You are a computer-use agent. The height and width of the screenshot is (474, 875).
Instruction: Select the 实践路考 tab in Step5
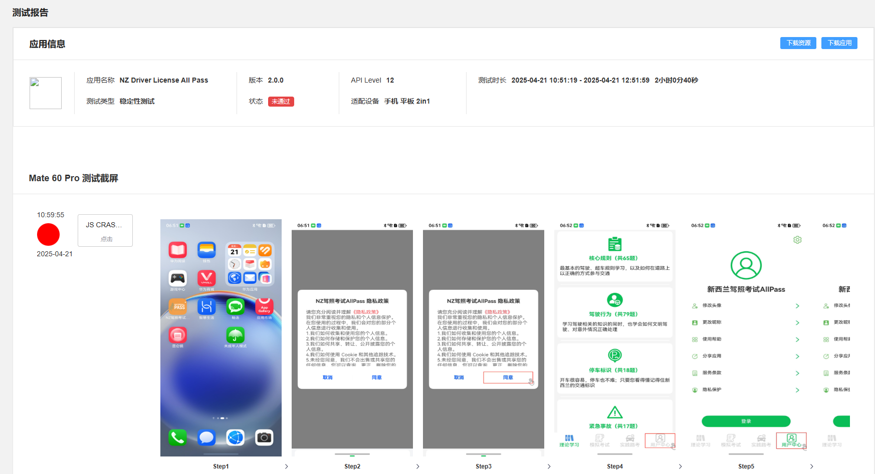[761, 441]
